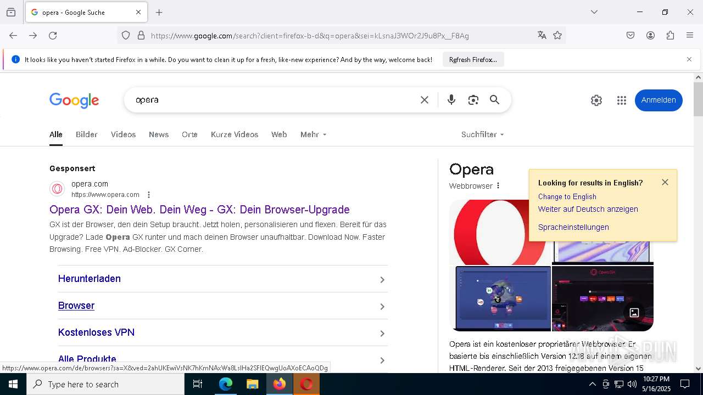Open the Extensions panel
Viewport: 703px width, 395px height.
[x=670, y=36]
